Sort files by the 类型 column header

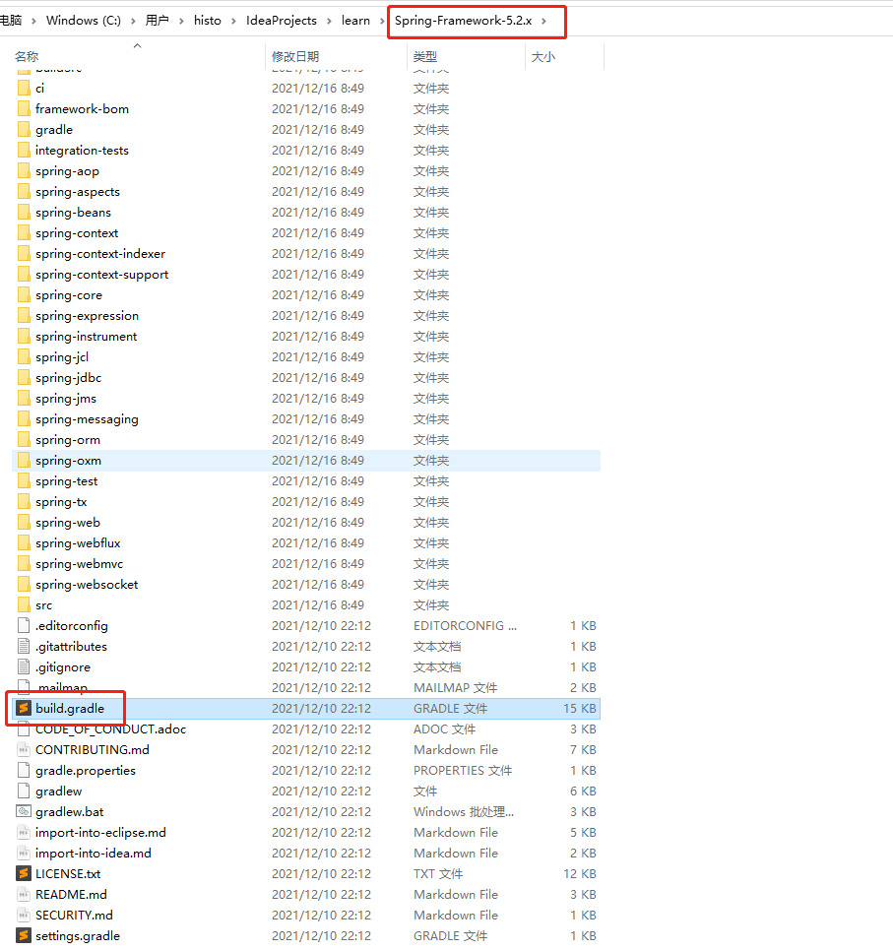pyautogui.click(x=425, y=56)
